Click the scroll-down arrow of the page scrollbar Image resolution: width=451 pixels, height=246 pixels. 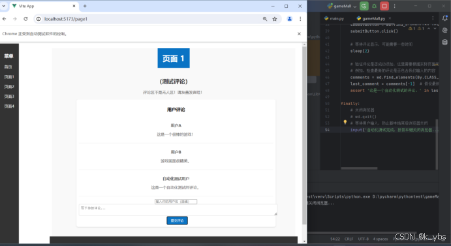point(304,241)
